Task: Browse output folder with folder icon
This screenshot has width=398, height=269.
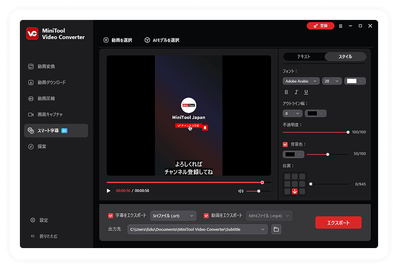Action: 276,229
